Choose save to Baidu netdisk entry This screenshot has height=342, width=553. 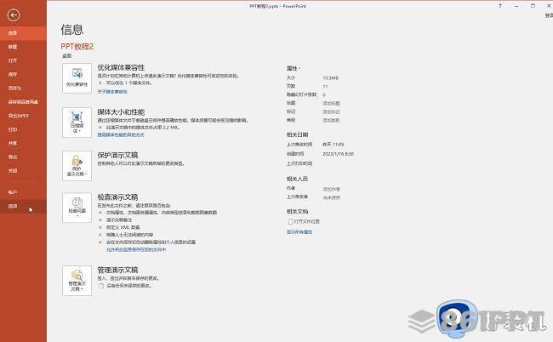23,102
